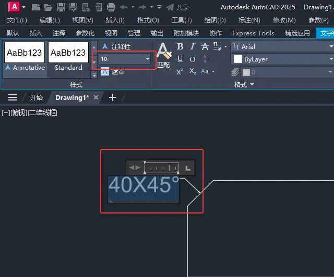Expand the 格式 panel flyout
This screenshot has height=277, width=334.
[x=244, y=84]
